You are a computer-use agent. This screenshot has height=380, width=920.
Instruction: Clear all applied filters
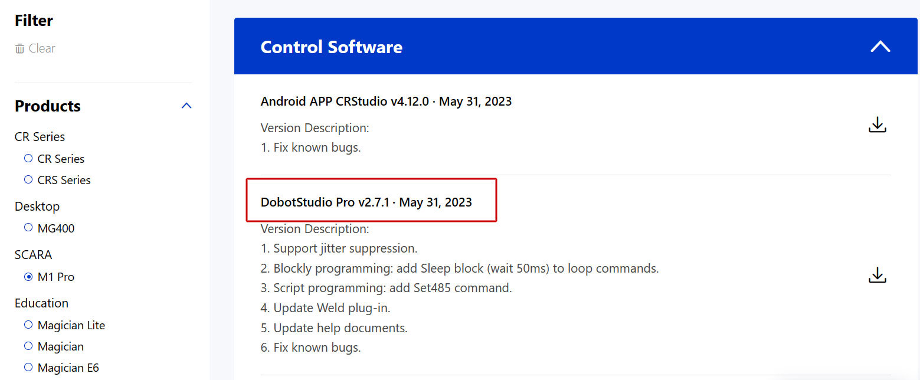(41, 48)
